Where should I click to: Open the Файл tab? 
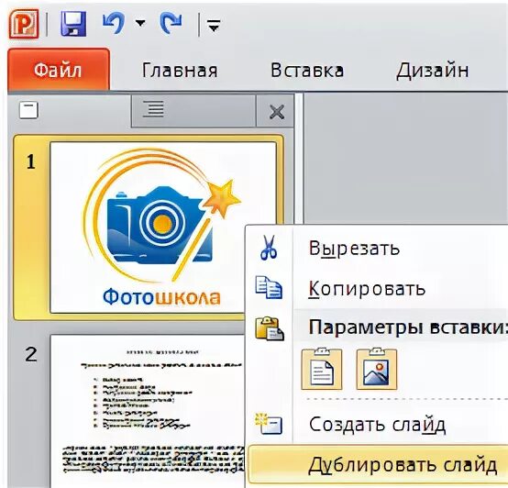point(59,70)
